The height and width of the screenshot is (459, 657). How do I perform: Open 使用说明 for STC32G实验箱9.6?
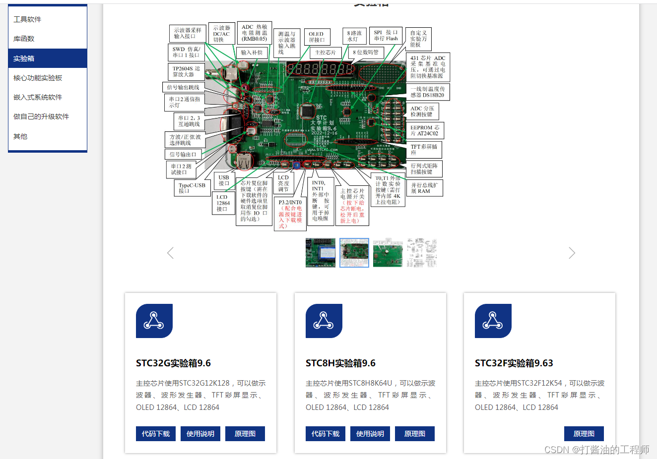[x=200, y=434]
